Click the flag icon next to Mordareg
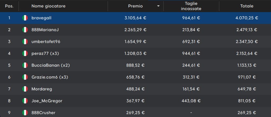The width and height of the screenshot is (271, 117). (x=25, y=89)
